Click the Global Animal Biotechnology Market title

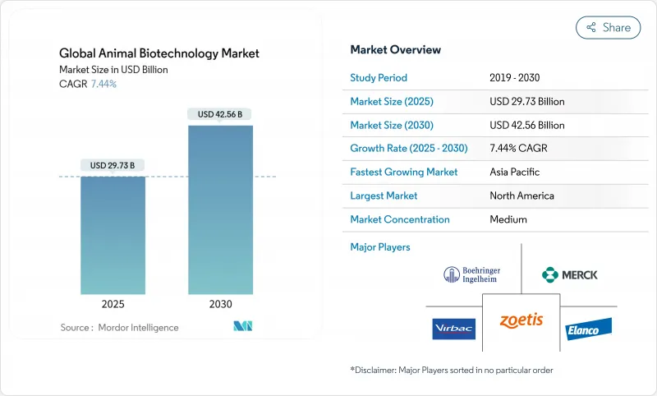tap(159, 53)
